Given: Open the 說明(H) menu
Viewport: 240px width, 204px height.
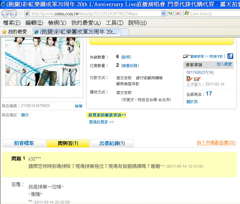Looking at the screenshot, I should (x=137, y=23).
